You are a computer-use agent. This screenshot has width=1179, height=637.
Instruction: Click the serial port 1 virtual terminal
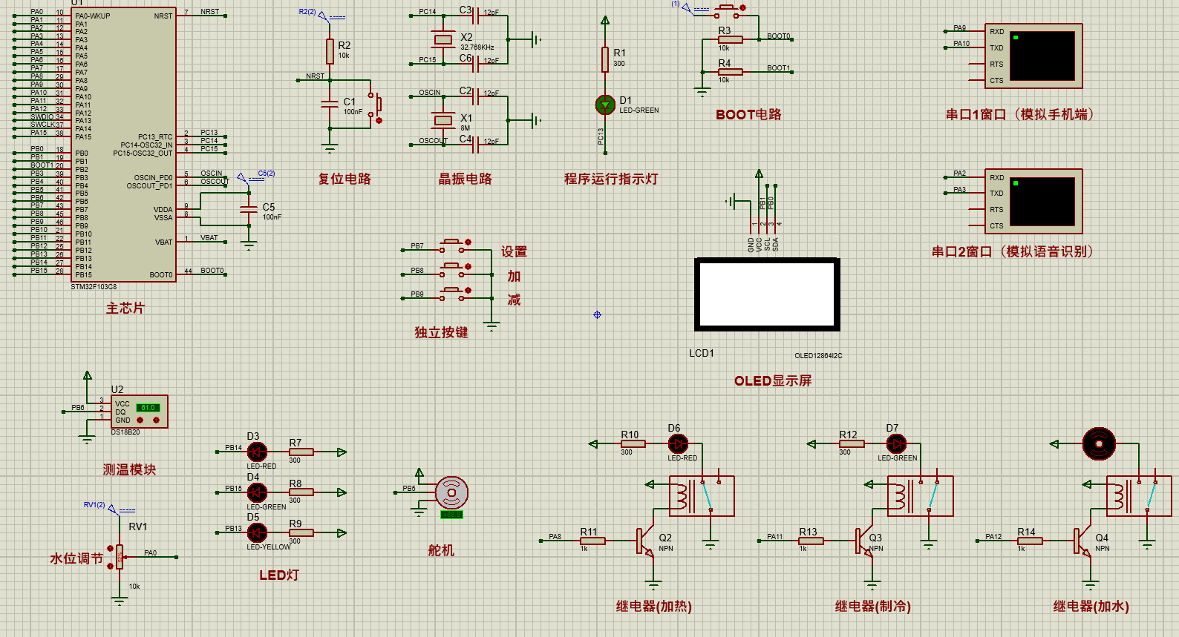point(1033,56)
